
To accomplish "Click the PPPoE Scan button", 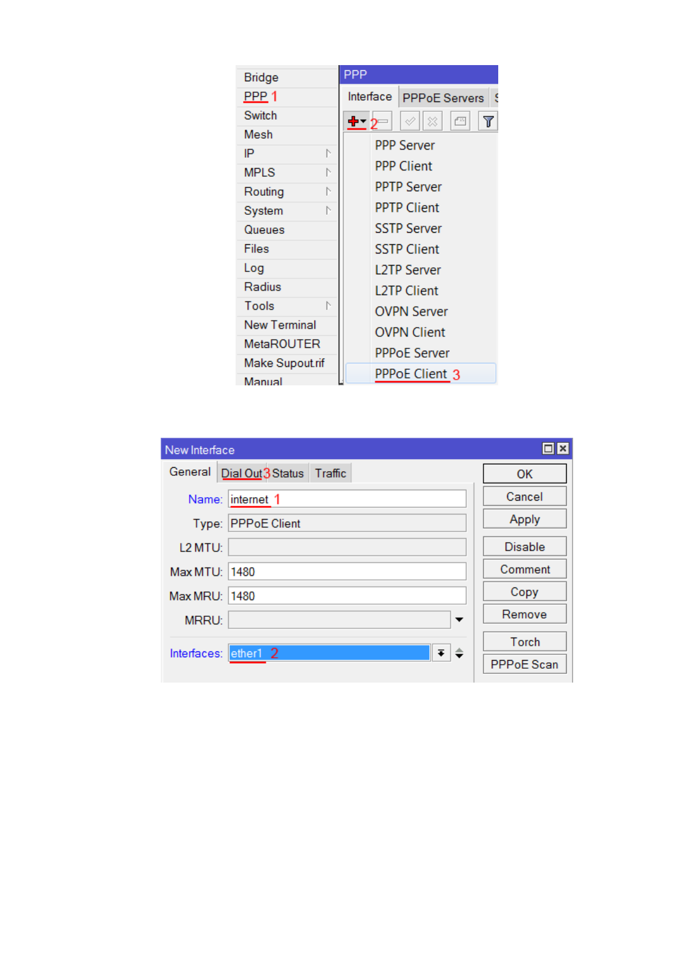I will coord(525,664).
